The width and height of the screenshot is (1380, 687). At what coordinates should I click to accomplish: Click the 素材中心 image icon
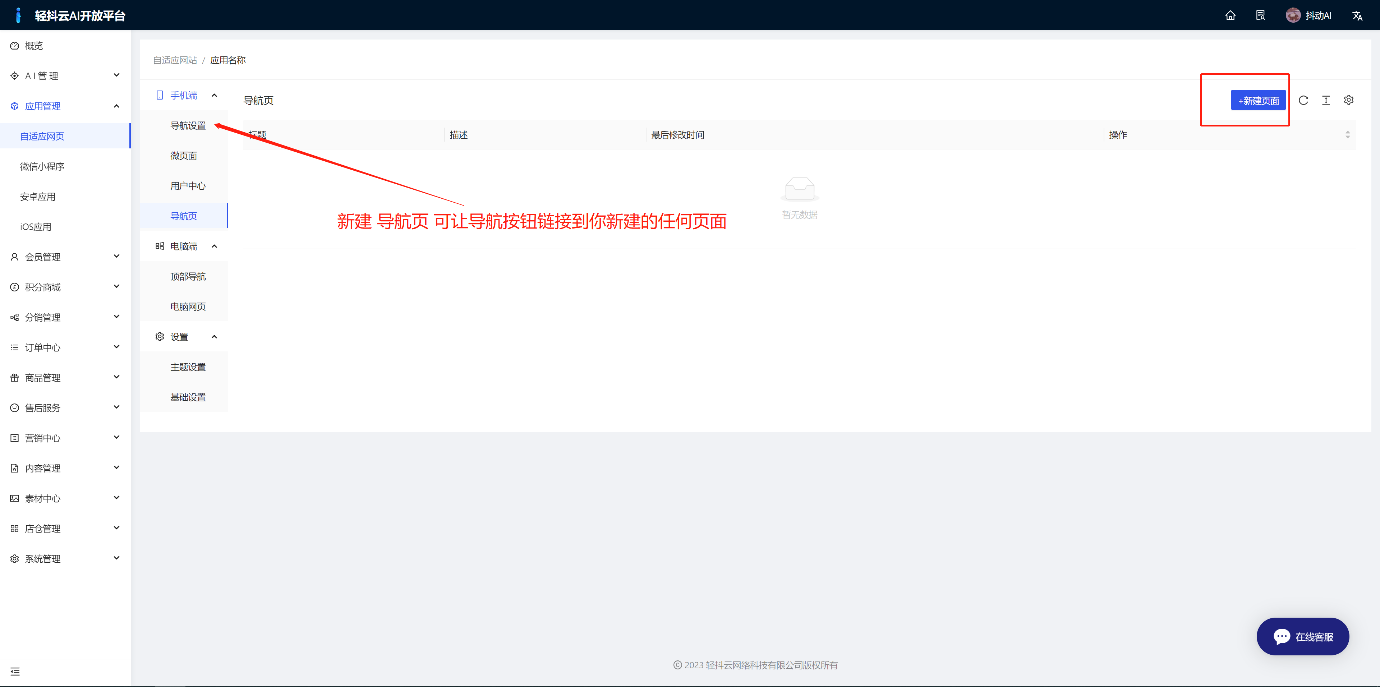tap(14, 498)
